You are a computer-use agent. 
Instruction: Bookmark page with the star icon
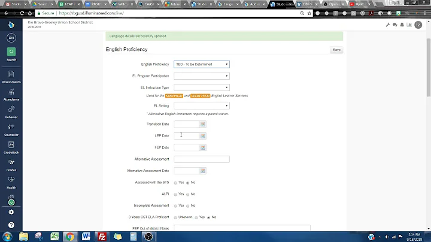click(x=309, y=13)
